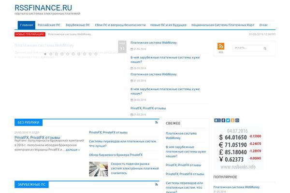Click the yen rate 0.62373
Viewport: 290px width, 193px height.
pyautogui.click(x=234, y=159)
